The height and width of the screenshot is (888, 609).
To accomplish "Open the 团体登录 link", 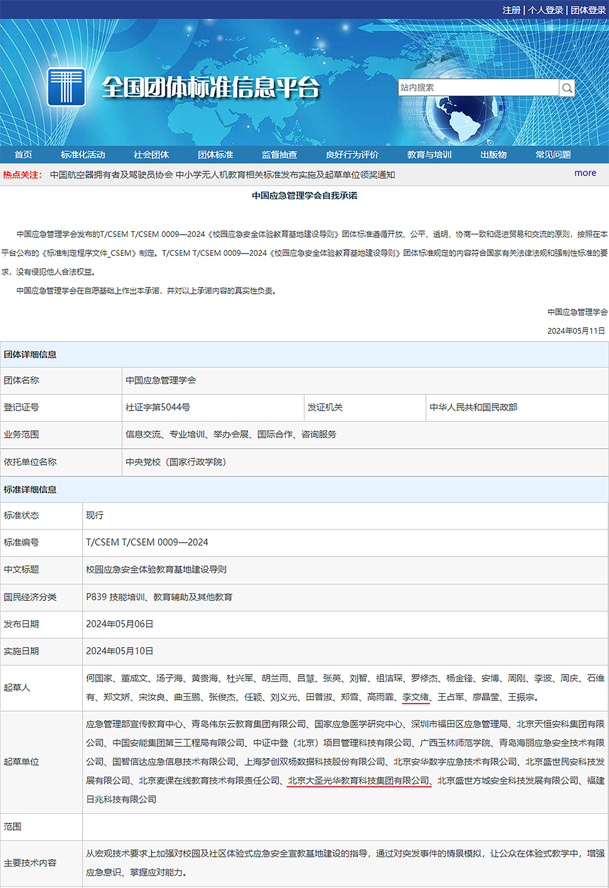I will coord(588,10).
